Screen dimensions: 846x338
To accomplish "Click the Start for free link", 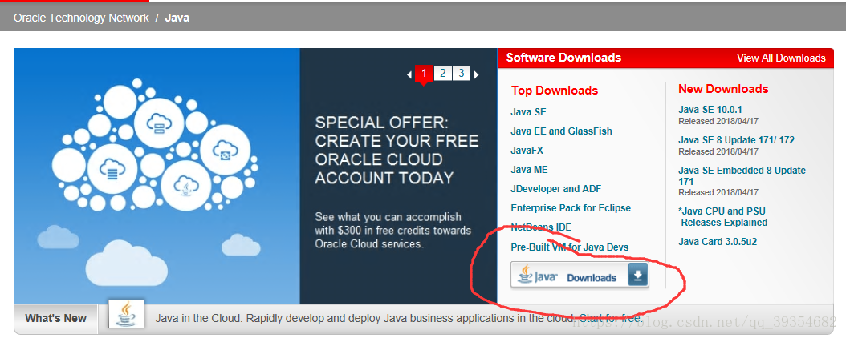I will pyautogui.click(x=610, y=318).
